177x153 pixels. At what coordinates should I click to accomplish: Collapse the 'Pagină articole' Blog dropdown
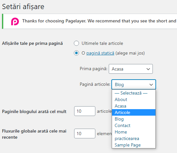(134, 84)
